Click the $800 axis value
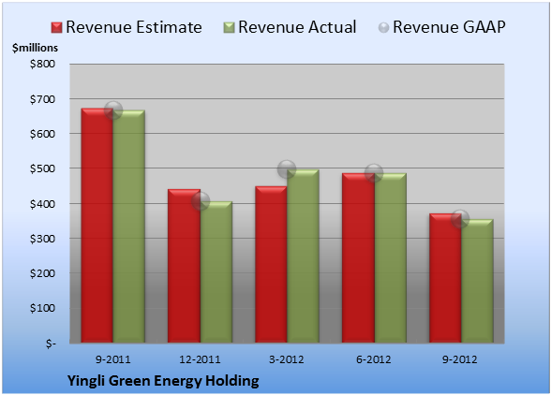Image resolution: width=551 pixels, height=395 pixels. coord(42,64)
